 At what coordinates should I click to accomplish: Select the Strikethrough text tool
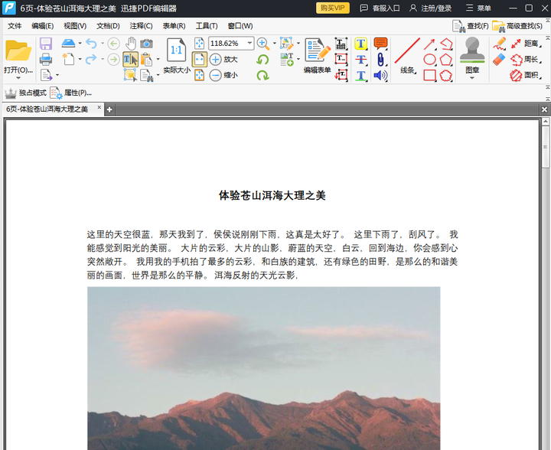tap(361, 60)
